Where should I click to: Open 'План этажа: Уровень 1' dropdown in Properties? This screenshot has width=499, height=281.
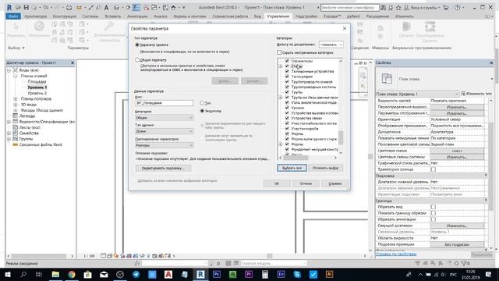(417, 94)
